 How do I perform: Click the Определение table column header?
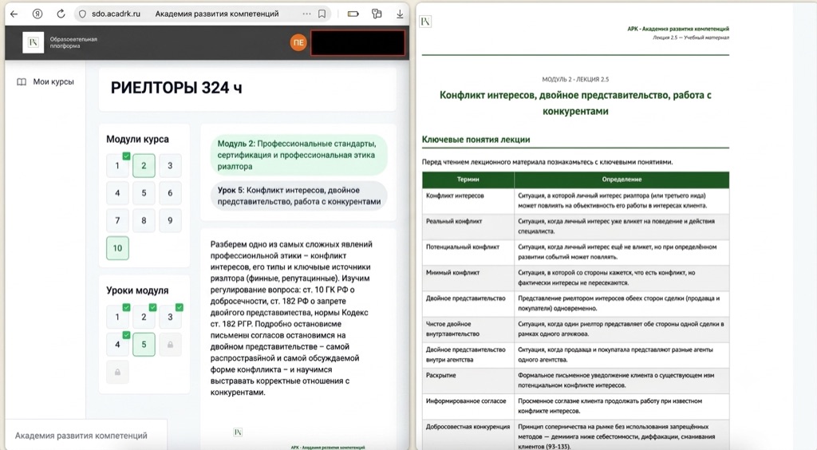point(622,180)
